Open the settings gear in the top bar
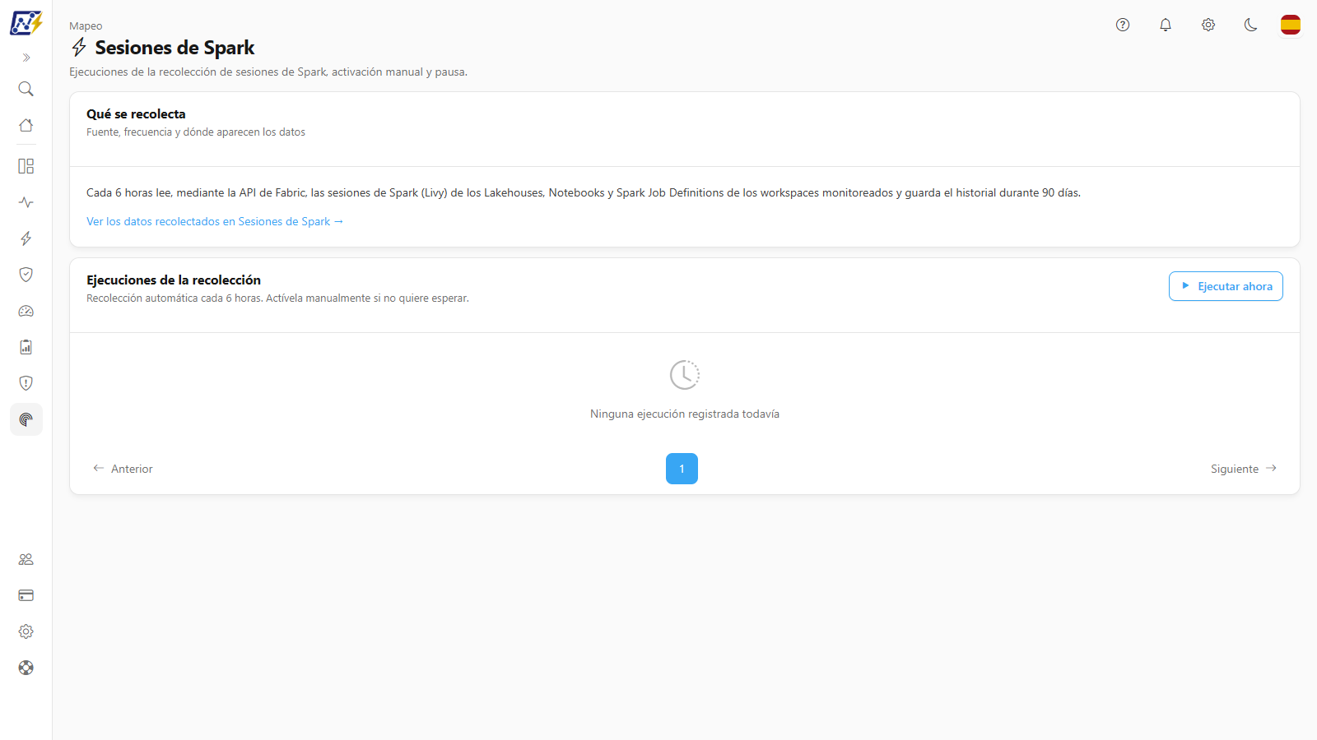This screenshot has height=740, width=1317. 1208,25
